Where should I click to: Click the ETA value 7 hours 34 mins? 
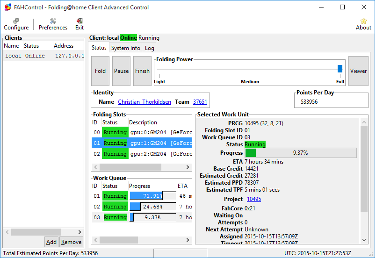click(x=264, y=162)
